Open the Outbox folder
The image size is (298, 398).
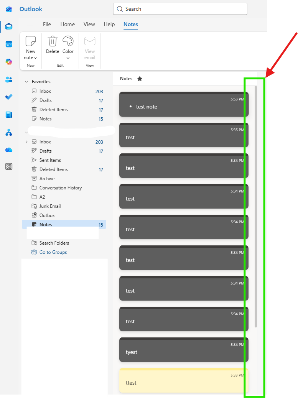(64, 215)
